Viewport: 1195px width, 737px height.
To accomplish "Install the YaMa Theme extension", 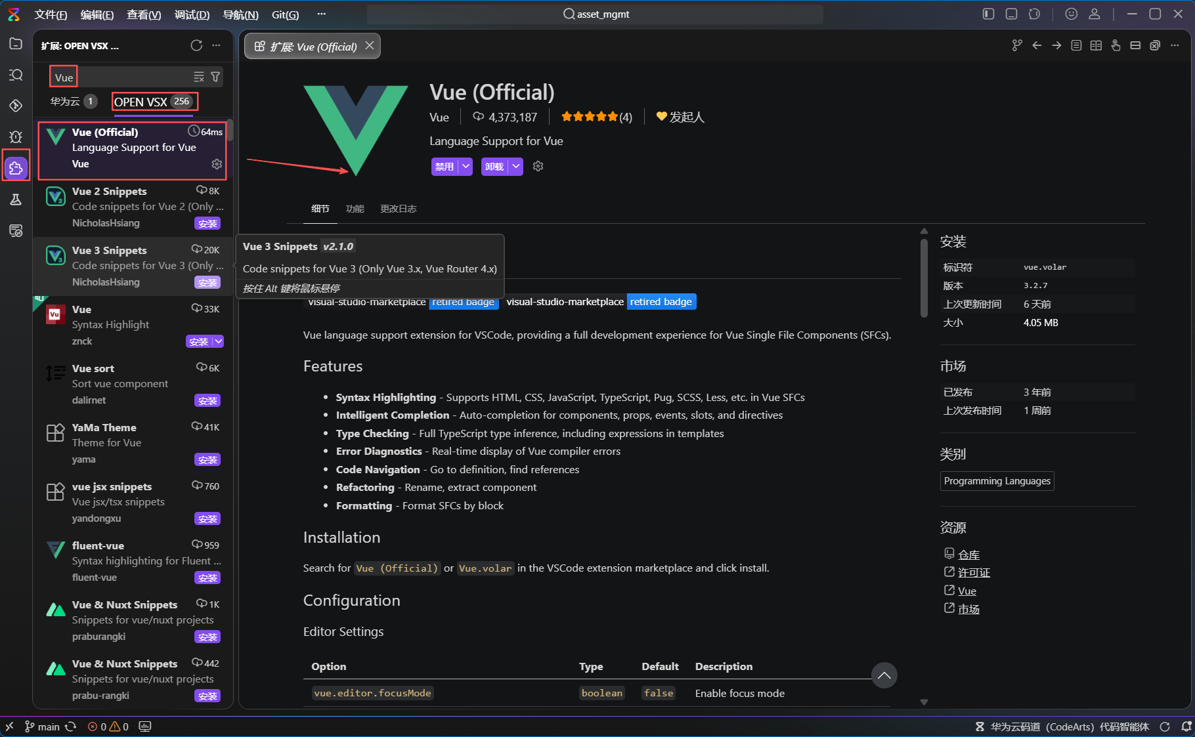I will click(207, 459).
